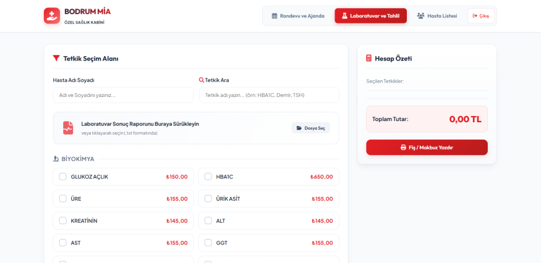This screenshot has height=263, width=541.
Task: Click the Fiş / Makbuz Yazdır button
Action: [x=427, y=148]
